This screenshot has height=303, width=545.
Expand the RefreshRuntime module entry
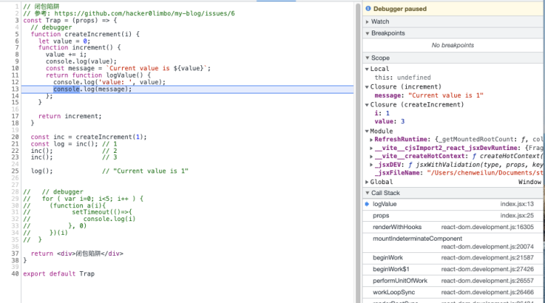371,139
